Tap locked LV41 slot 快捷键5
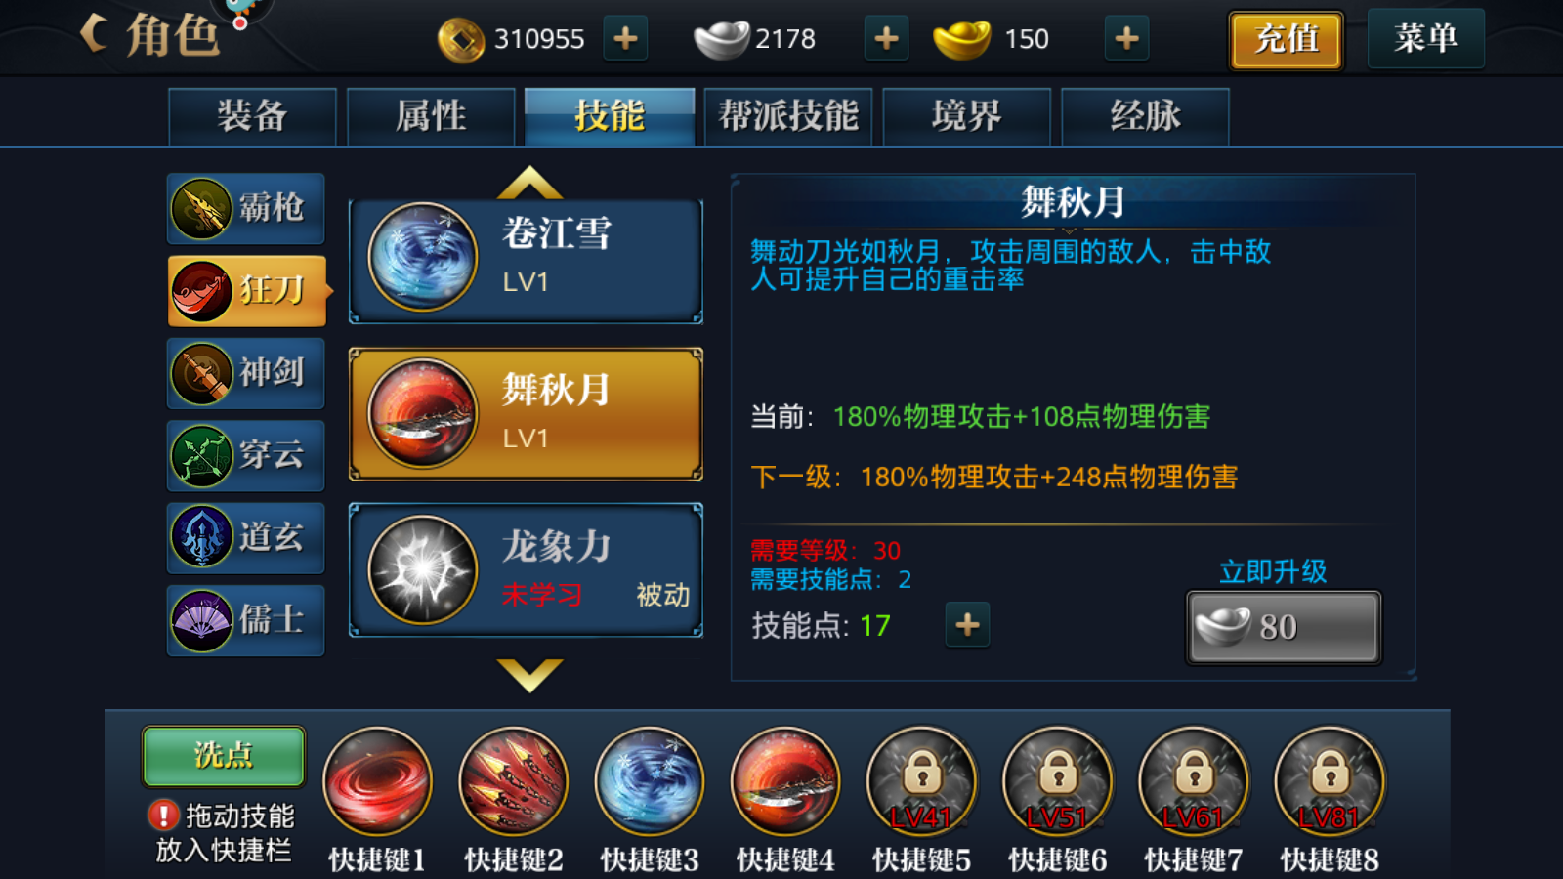 click(921, 781)
